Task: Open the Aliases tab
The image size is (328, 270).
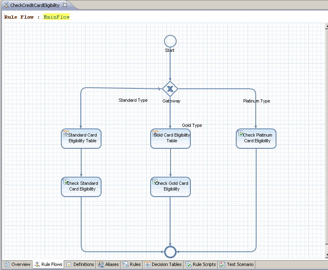Action: [x=108, y=264]
